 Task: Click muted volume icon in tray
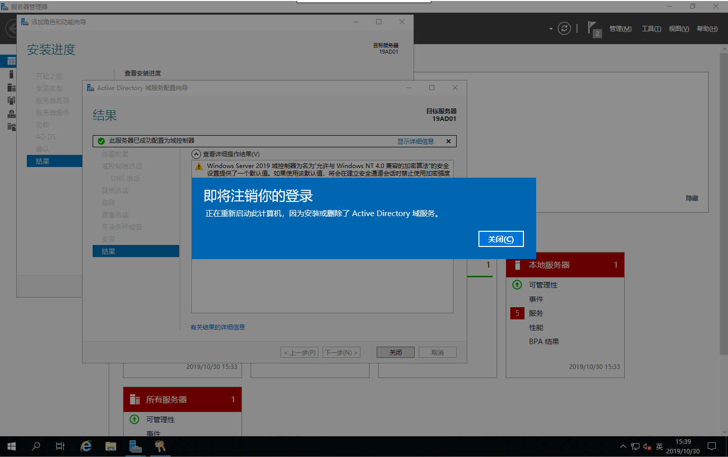click(x=647, y=446)
